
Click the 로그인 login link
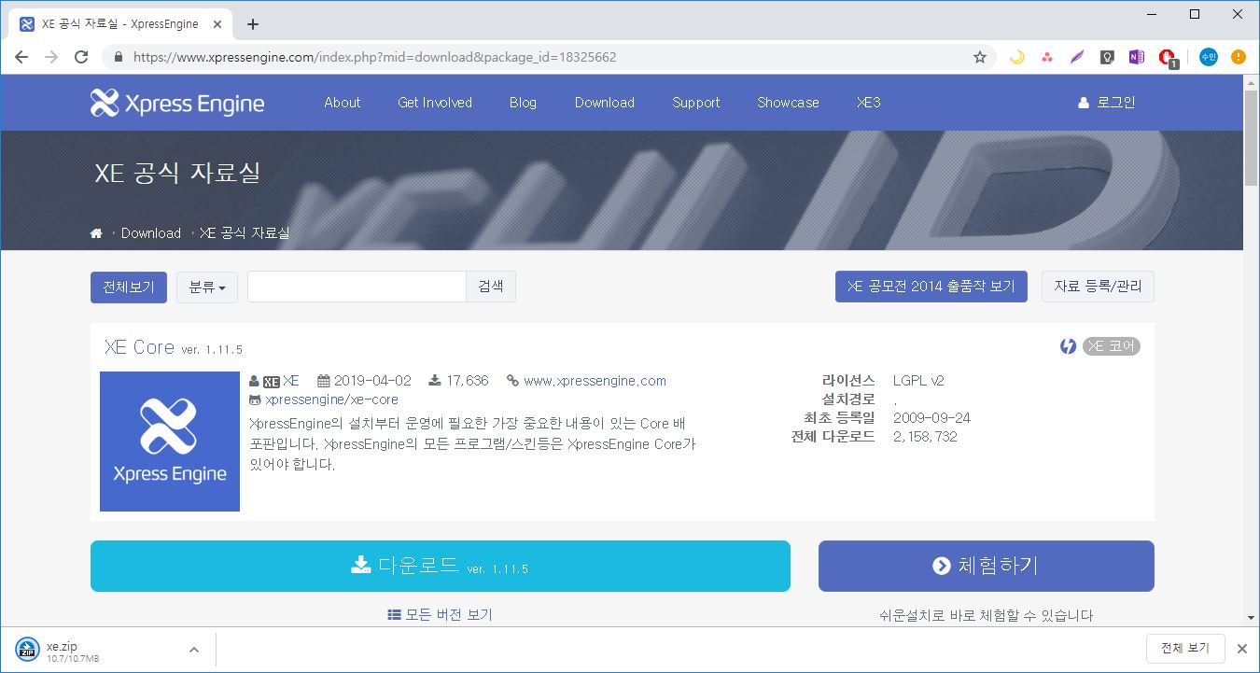pos(1107,103)
